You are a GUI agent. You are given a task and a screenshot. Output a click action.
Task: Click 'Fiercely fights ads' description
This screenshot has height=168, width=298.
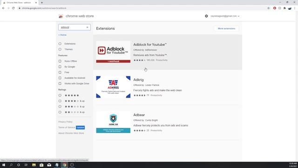[x=157, y=90]
